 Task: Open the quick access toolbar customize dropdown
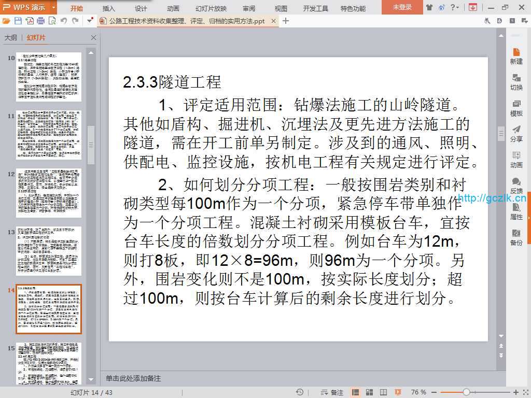90,21
